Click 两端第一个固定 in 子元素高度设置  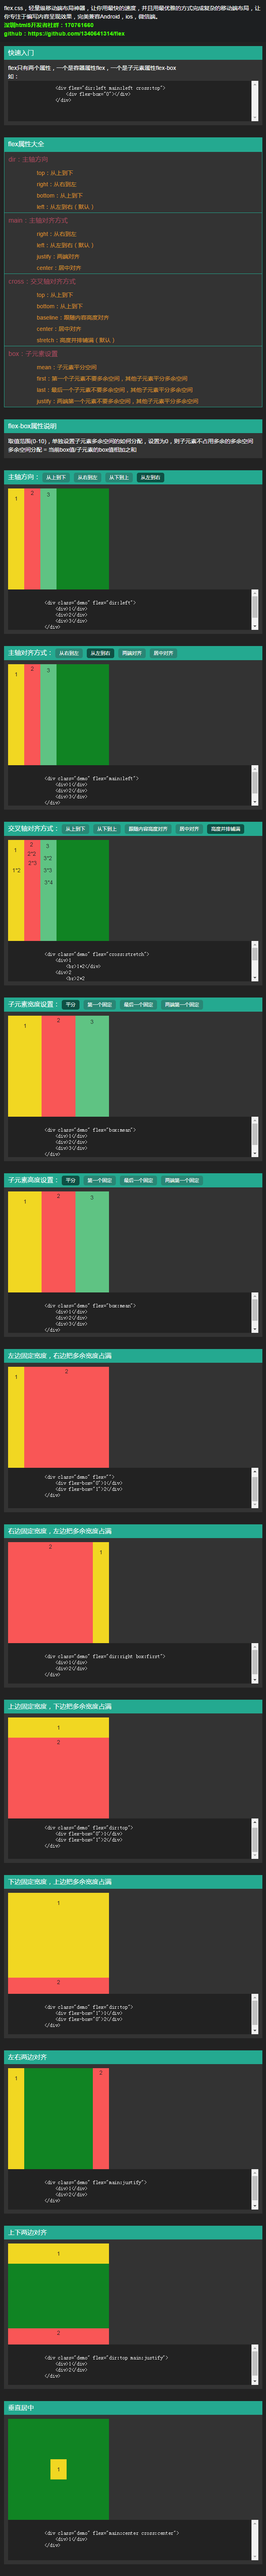pos(182,1180)
